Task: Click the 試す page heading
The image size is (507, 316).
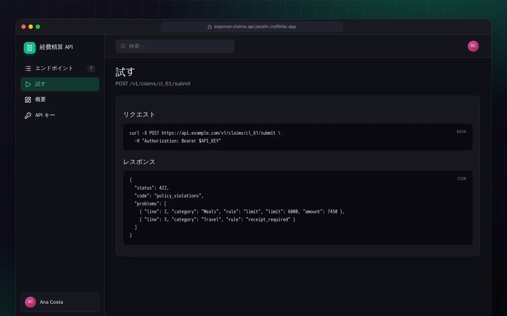Action: 125,72
